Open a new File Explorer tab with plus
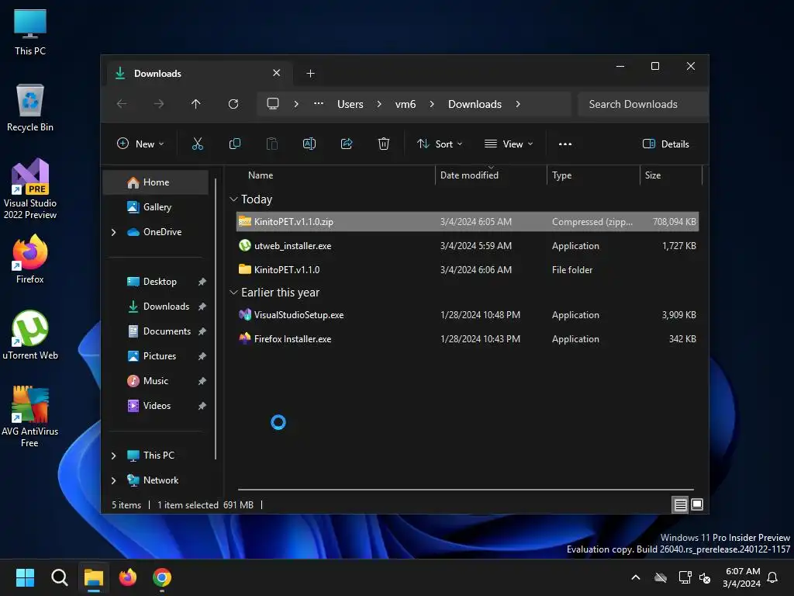The height and width of the screenshot is (596, 794). (310, 74)
